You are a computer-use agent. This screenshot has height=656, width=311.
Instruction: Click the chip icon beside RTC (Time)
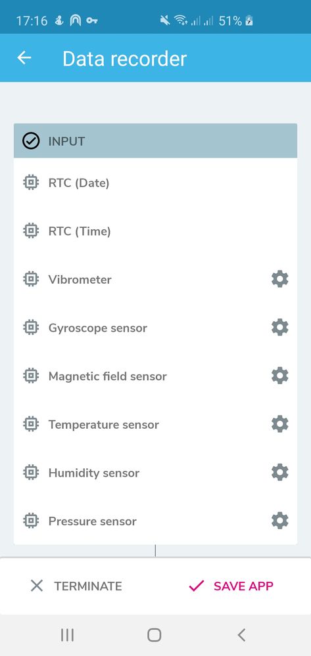(31, 231)
